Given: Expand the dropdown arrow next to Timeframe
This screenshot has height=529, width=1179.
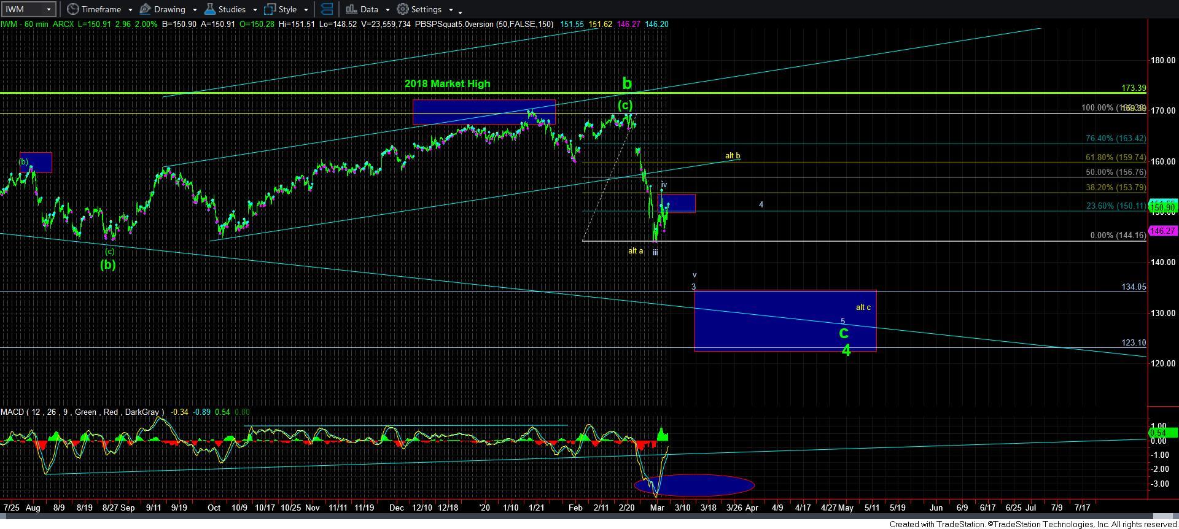Looking at the screenshot, I should 130,10.
